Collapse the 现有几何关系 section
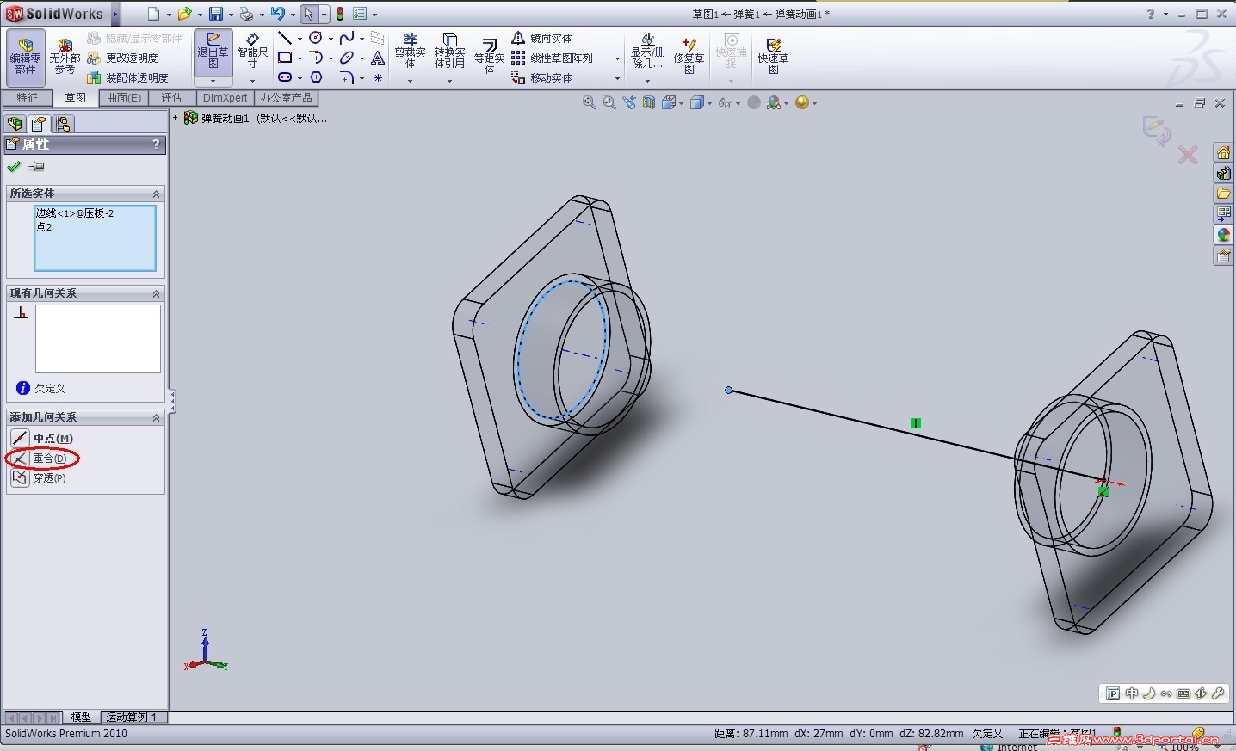Image resolution: width=1236 pixels, height=751 pixels. click(x=156, y=293)
